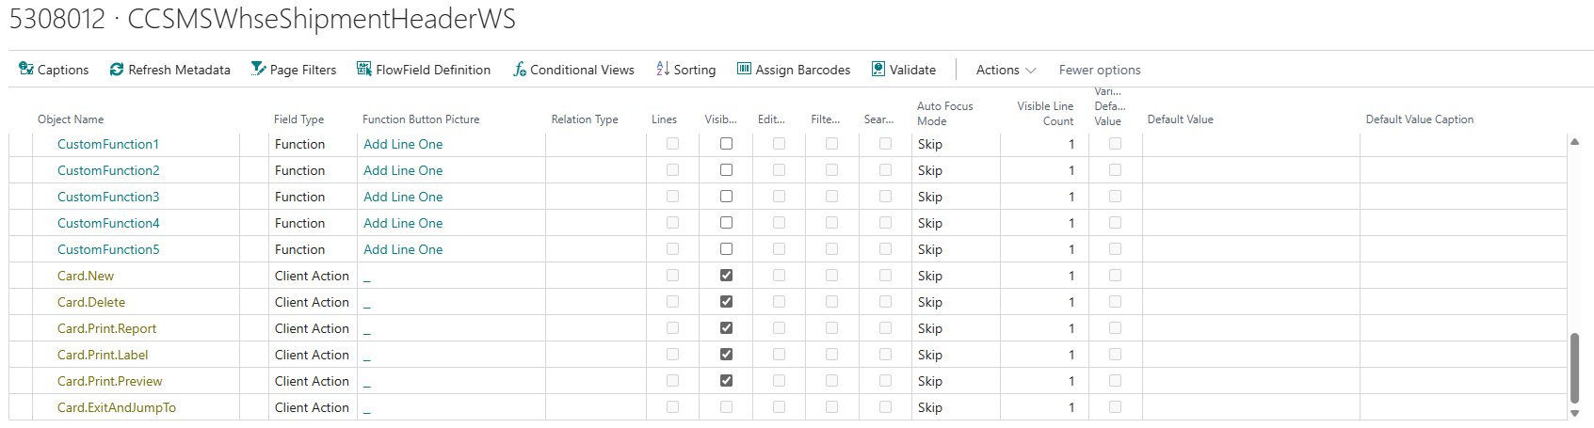Screen dimensions: 1594x428
Task: Enable Visible checkbox for CustomFunction1
Action: pos(726,144)
